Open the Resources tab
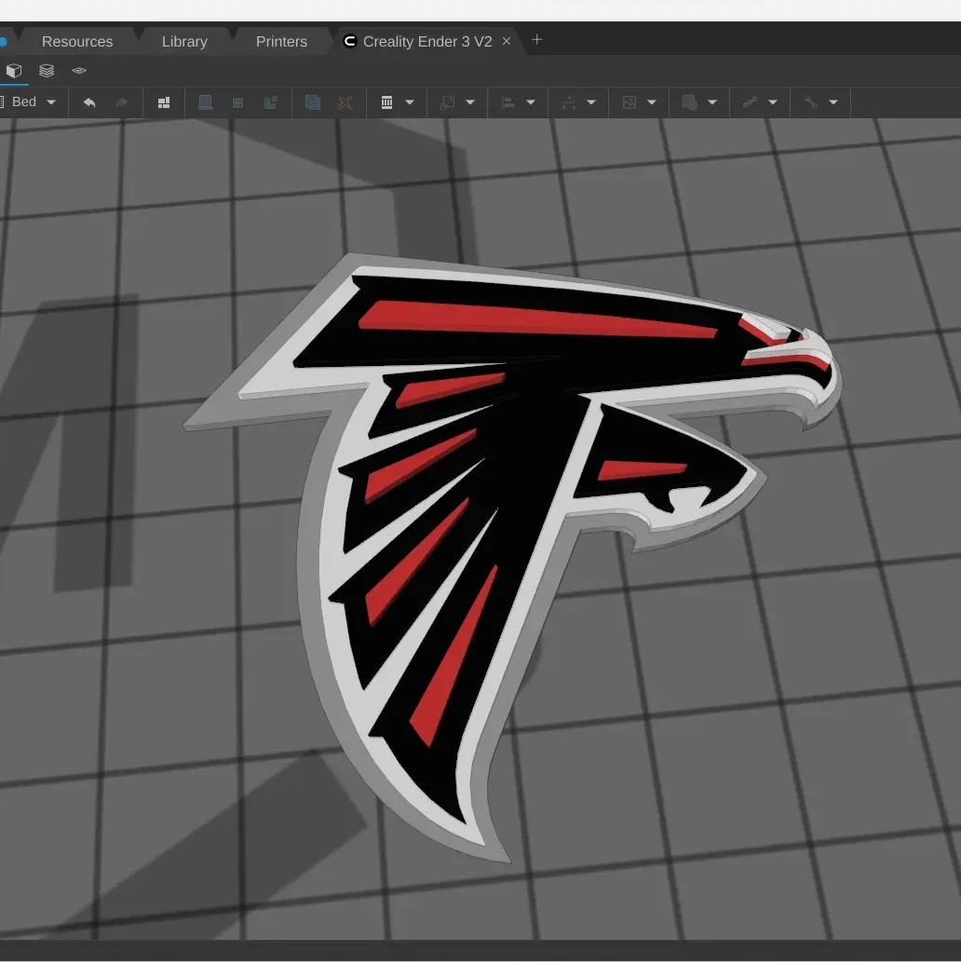Image resolution: width=961 pixels, height=962 pixels. [77, 42]
